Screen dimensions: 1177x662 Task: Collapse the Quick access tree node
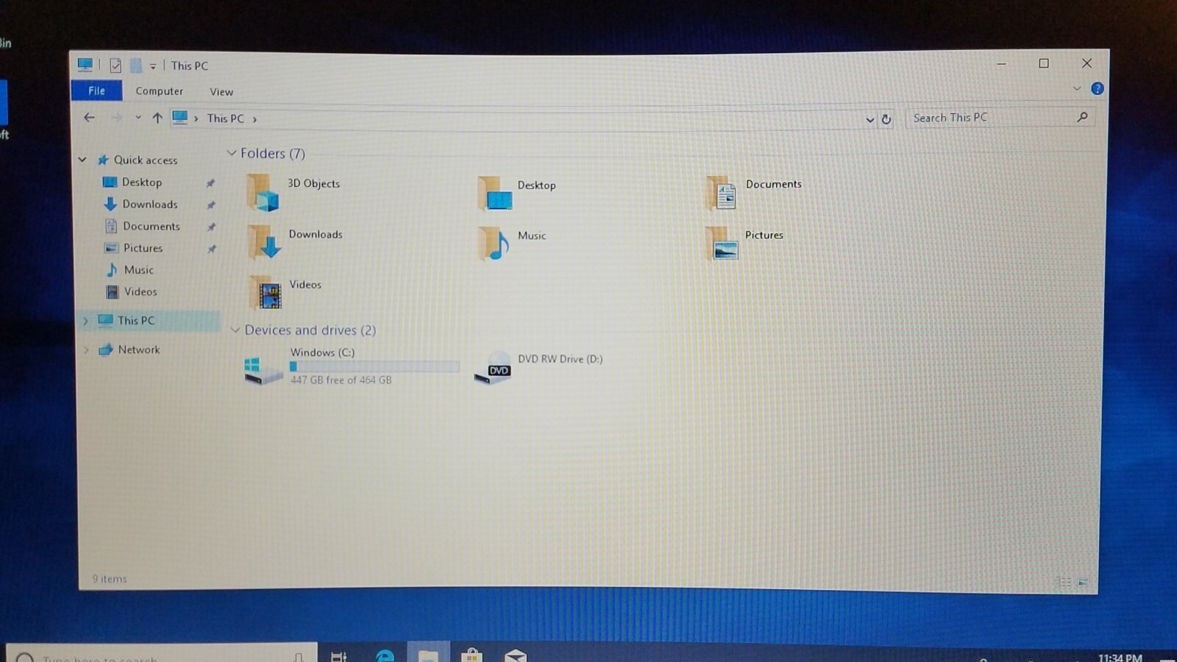[x=82, y=160]
